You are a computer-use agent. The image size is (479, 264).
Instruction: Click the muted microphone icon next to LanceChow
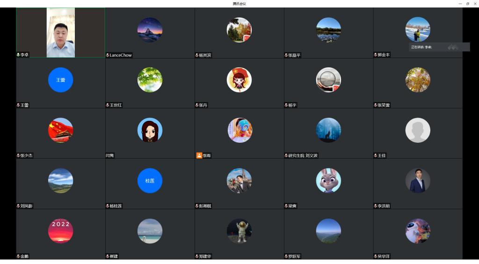point(108,55)
